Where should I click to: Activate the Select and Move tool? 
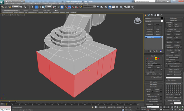(36, 7)
